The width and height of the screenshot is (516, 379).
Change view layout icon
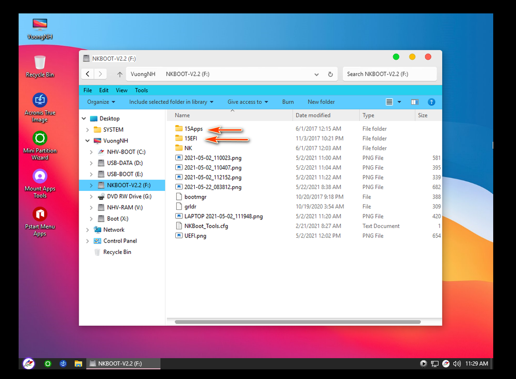pyautogui.click(x=389, y=102)
